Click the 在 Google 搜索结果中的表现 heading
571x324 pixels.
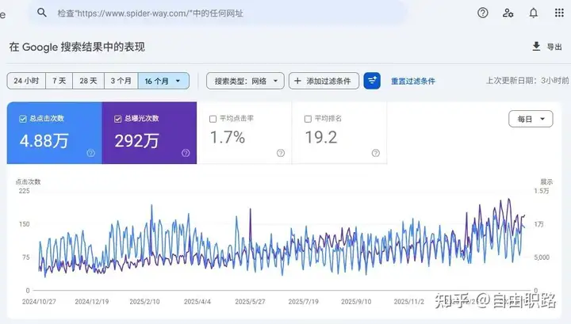click(x=77, y=47)
